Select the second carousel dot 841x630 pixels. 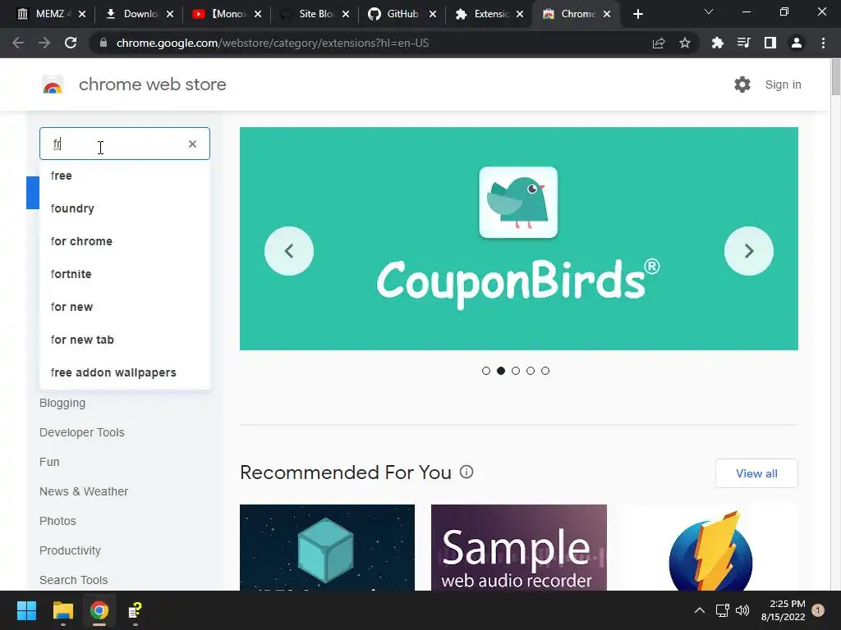coord(501,371)
